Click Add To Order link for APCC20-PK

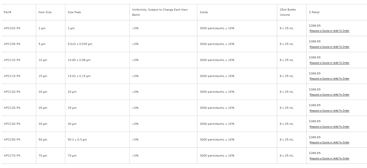pos(329,95)
